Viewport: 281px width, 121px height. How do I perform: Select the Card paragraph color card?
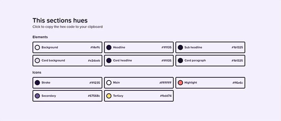pos(210,61)
